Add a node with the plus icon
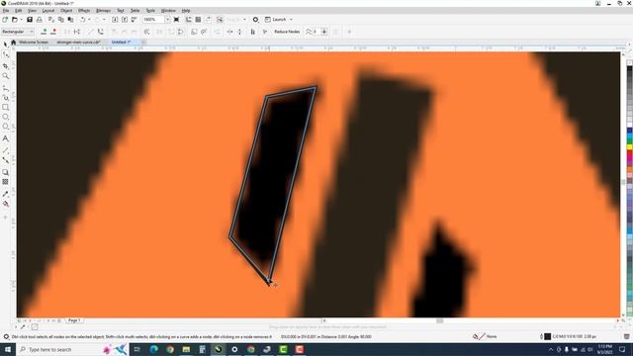The width and height of the screenshot is (633, 356). [x=44, y=32]
